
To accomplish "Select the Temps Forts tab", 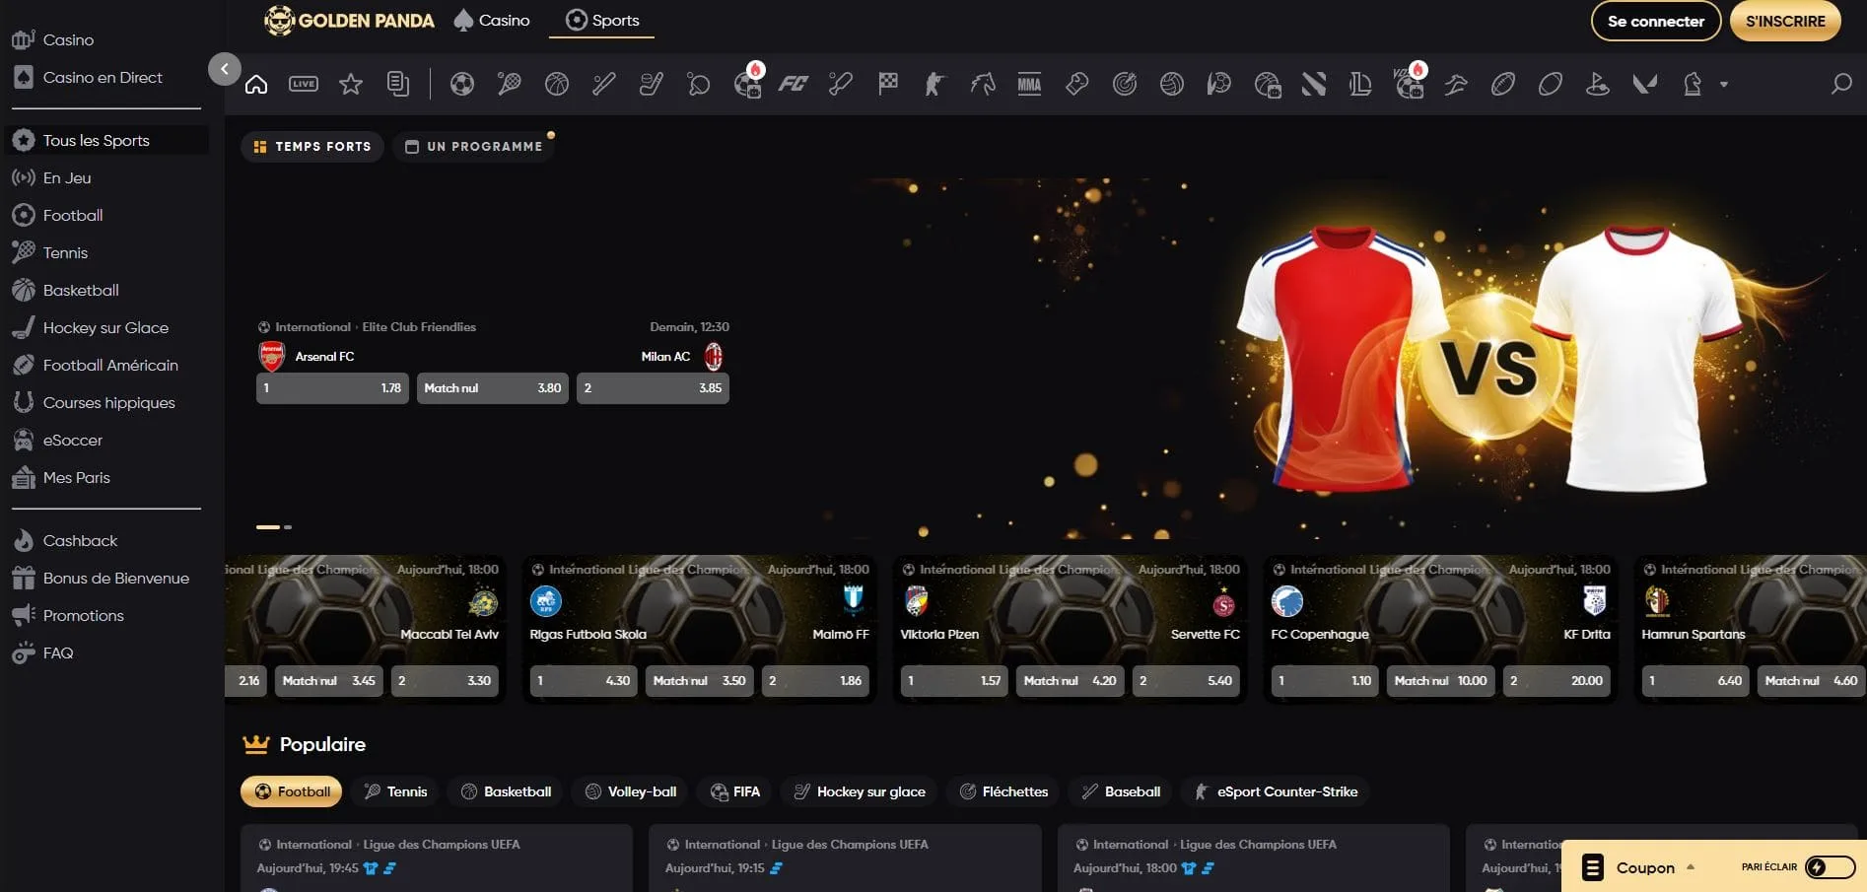I will tap(312, 146).
